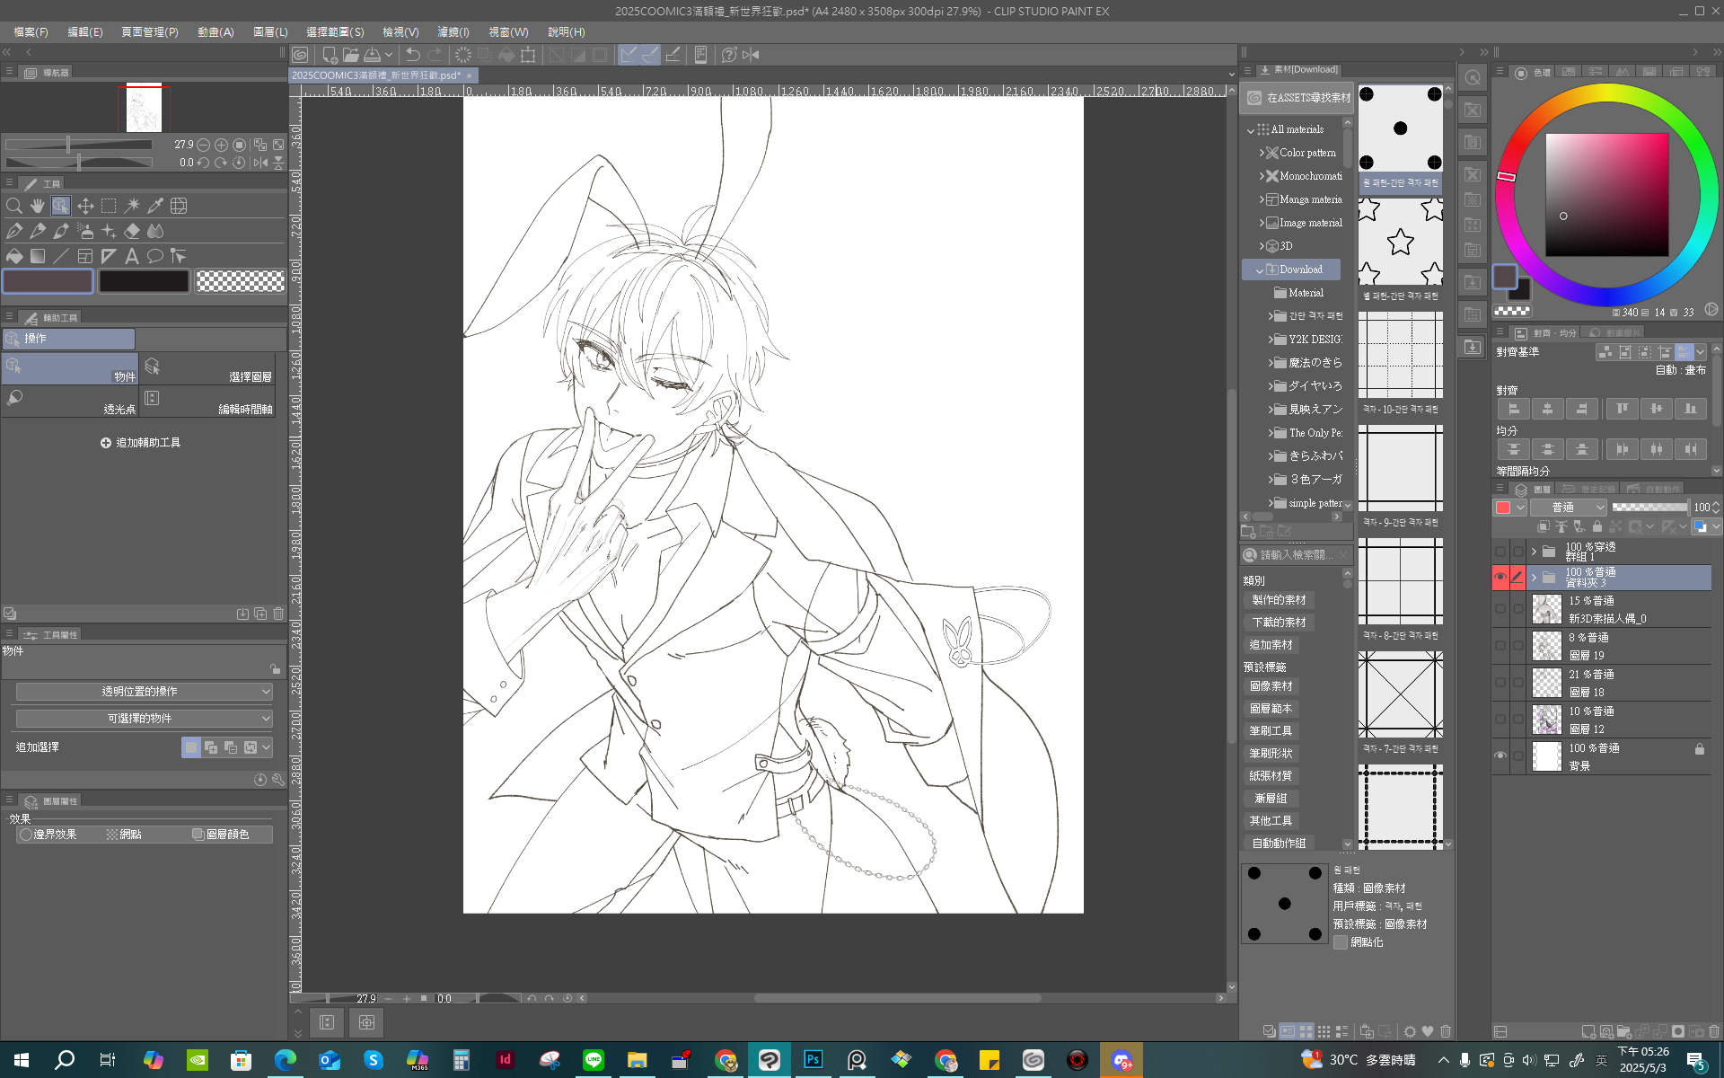
Task: Open the 可選擇的物件 dropdown
Action: coord(144,719)
